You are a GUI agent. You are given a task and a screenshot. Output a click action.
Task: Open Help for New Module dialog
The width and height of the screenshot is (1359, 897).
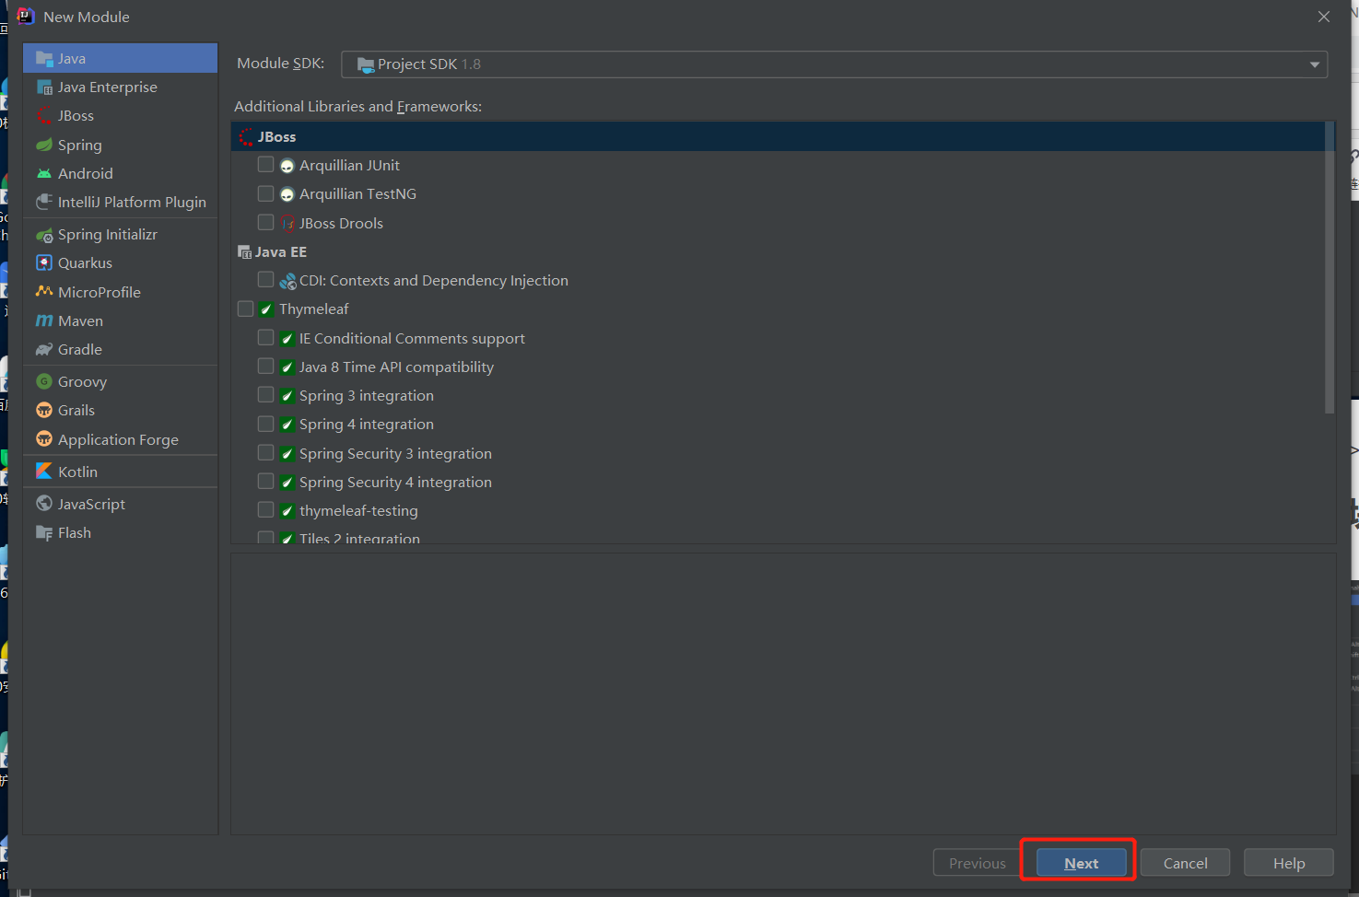[1288, 863]
